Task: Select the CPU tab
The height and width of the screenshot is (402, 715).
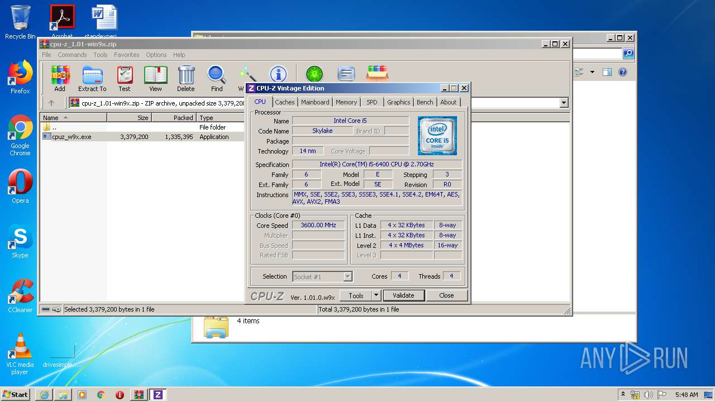Action: (260, 102)
